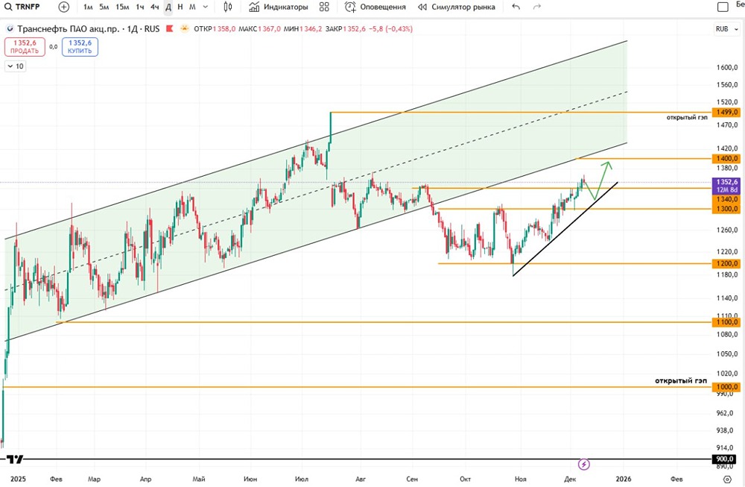Undo the last chart action
The height and width of the screenshot is (487, 745).
coord(516,7)
